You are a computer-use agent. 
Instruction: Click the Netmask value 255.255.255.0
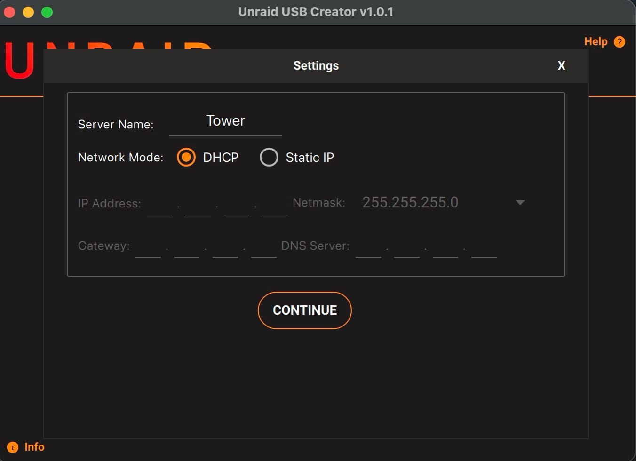click(x=410, y=202)
